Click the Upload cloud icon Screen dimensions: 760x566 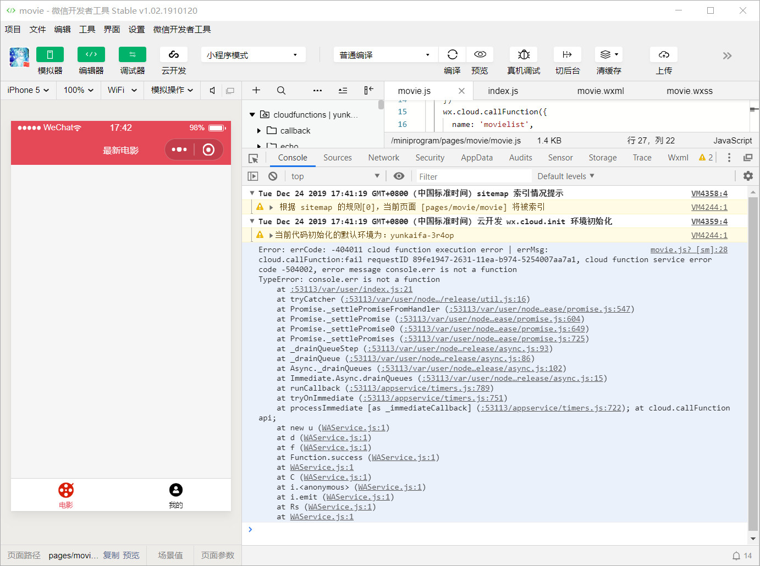[x=664, y=54]
